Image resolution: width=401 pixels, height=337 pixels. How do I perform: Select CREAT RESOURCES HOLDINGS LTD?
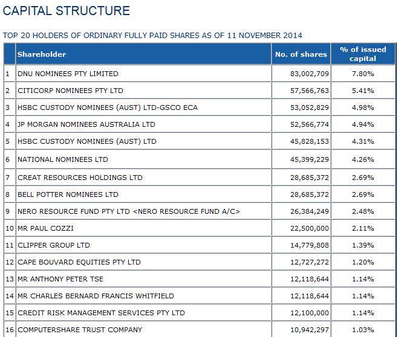coord(80,178)
